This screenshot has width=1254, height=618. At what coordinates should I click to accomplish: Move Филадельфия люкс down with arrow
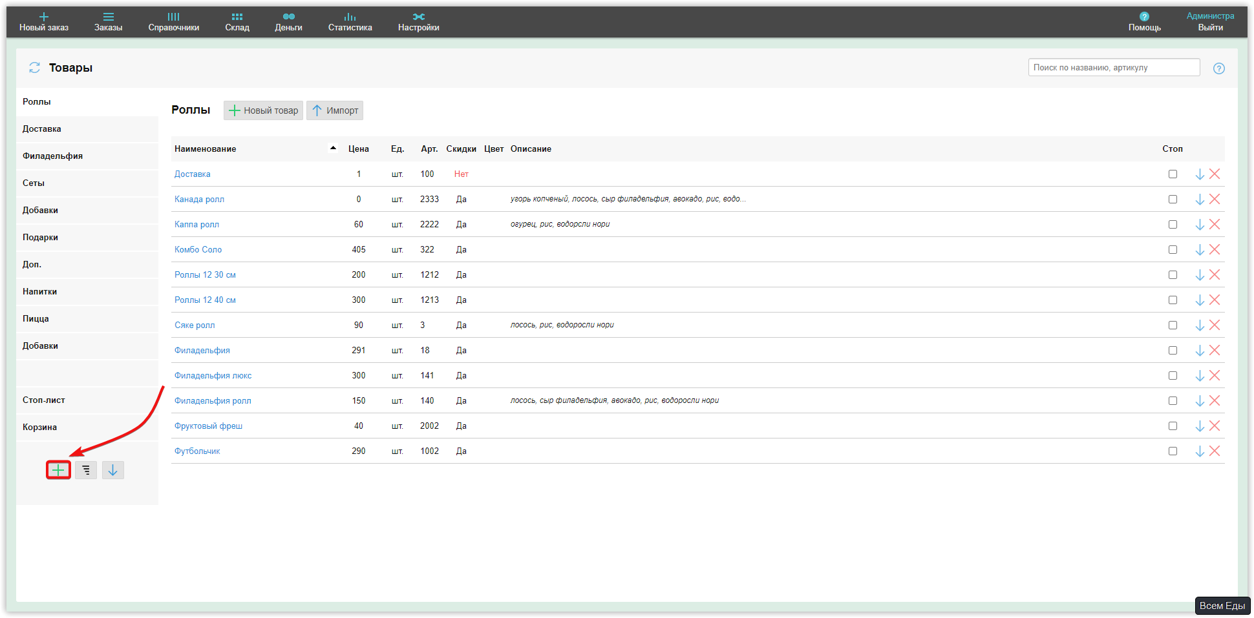click(x=1200, y=375)
